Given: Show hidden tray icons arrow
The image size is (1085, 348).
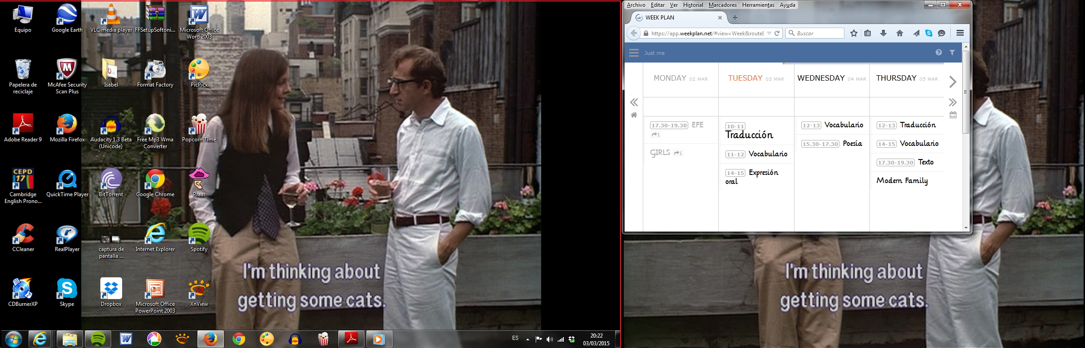Looking at the screenshot, I should pos(528,339).
